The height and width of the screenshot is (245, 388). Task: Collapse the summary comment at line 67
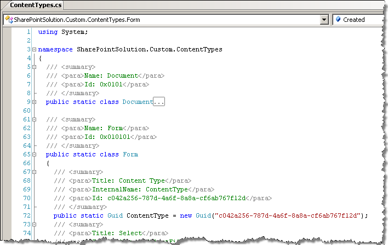click(x=35, y=172)
